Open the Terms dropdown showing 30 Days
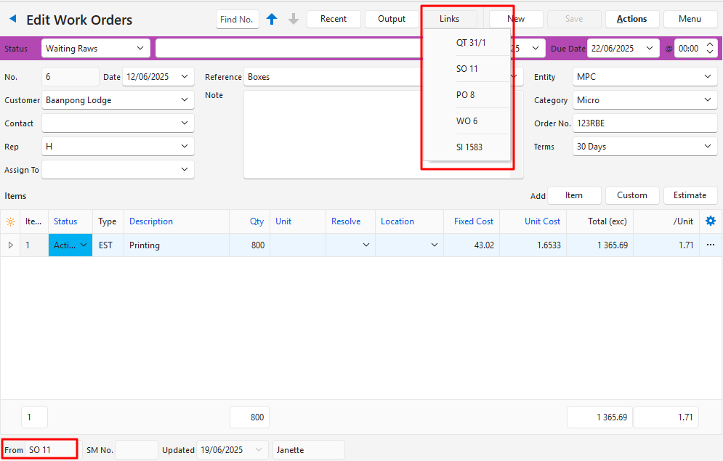The height and width of the screenshot is (461, 723). (708, 147)
